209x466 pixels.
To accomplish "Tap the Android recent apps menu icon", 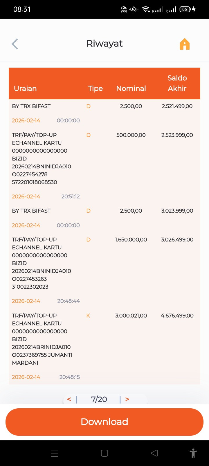I will (x=55, y=453).
